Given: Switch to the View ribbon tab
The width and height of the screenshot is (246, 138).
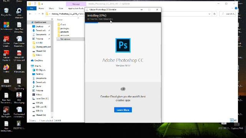Looking at the screenshot, I should tap(61, 8).
